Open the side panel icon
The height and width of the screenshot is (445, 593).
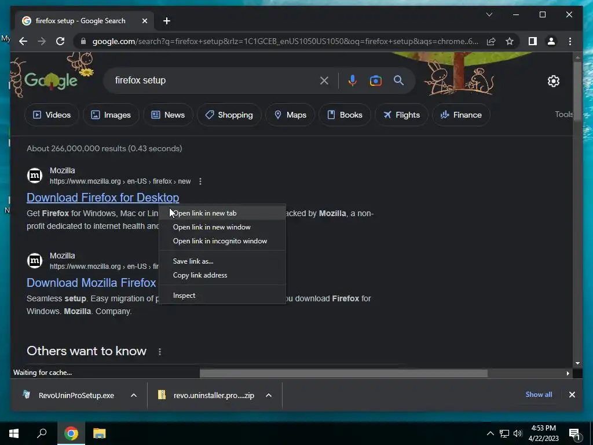(533, 41)
